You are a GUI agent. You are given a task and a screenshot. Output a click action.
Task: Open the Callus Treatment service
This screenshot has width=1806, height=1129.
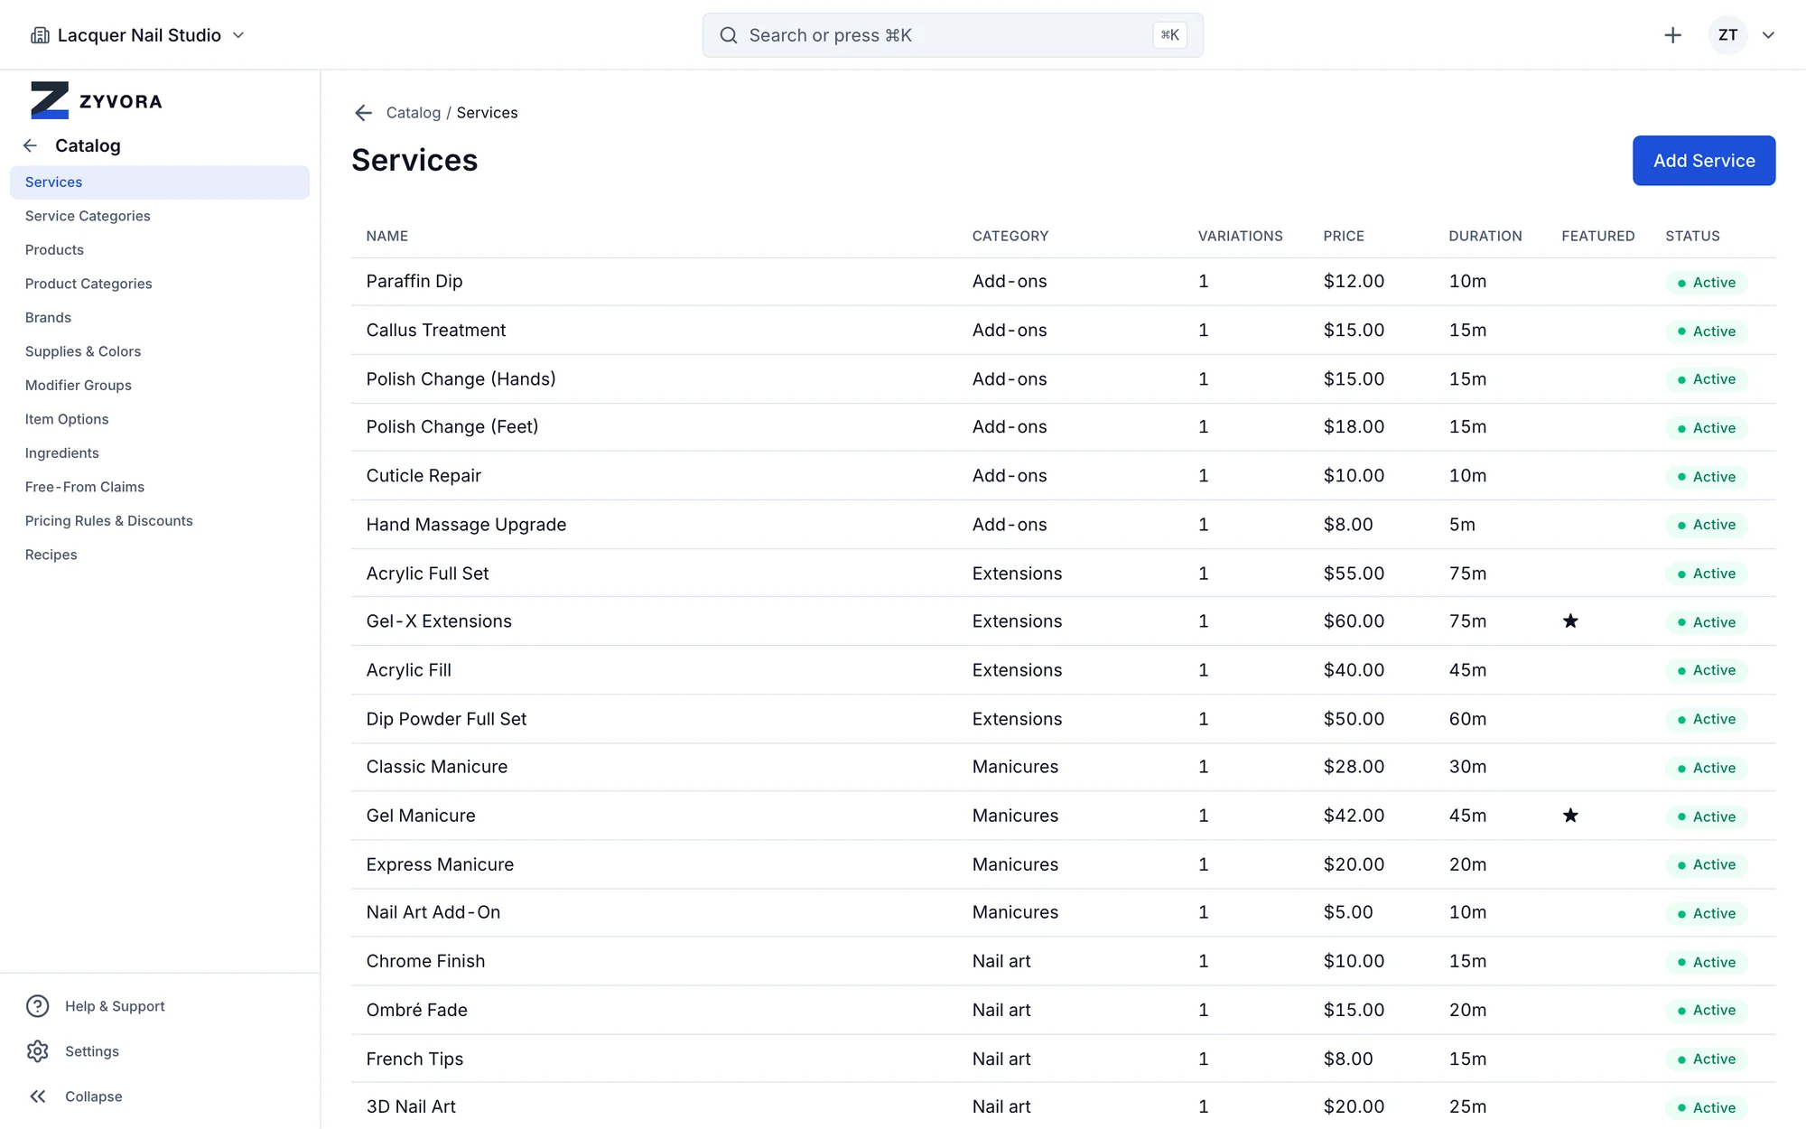[436, 331]
